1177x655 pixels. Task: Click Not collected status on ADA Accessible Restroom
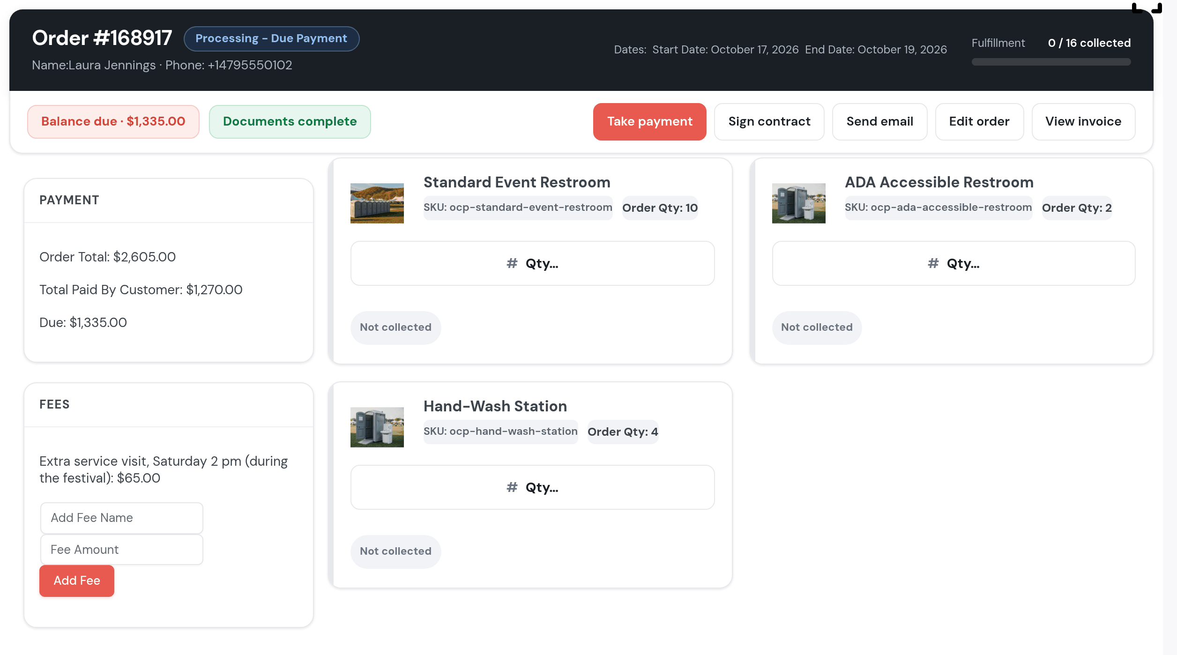click(x=817, y=327)
